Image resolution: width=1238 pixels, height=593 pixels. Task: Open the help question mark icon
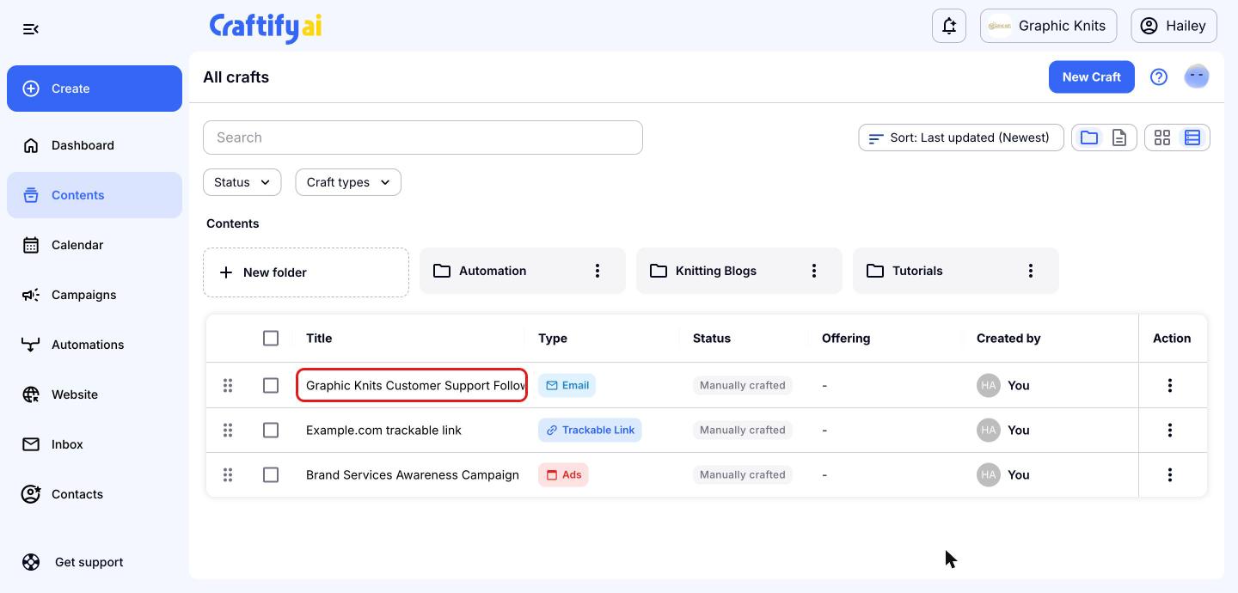(x=1159, y=77)
